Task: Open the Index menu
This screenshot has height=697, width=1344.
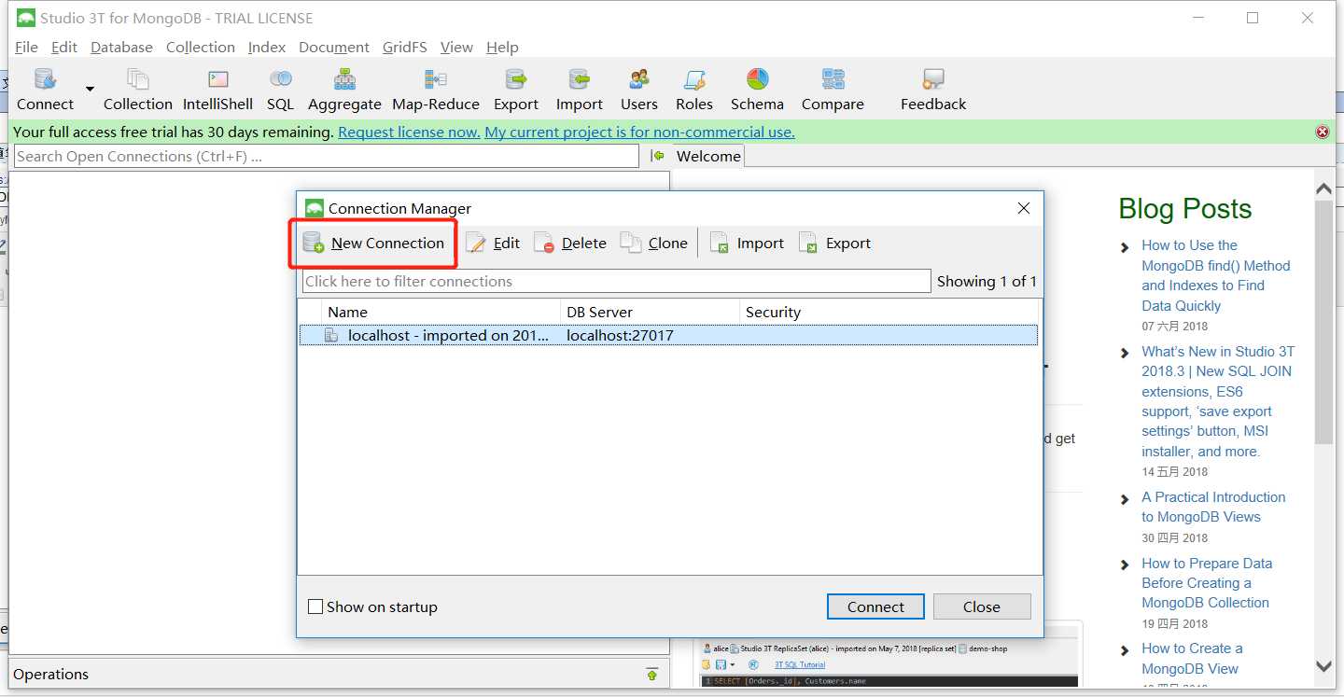Action: coord(267,47)
